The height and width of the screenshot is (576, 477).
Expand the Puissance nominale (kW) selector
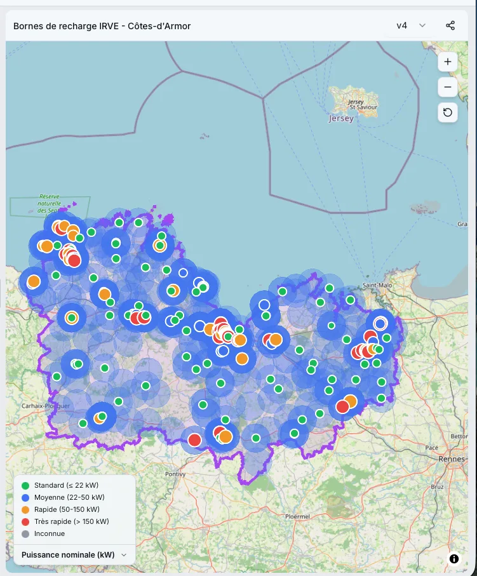[x=74, y=554]
